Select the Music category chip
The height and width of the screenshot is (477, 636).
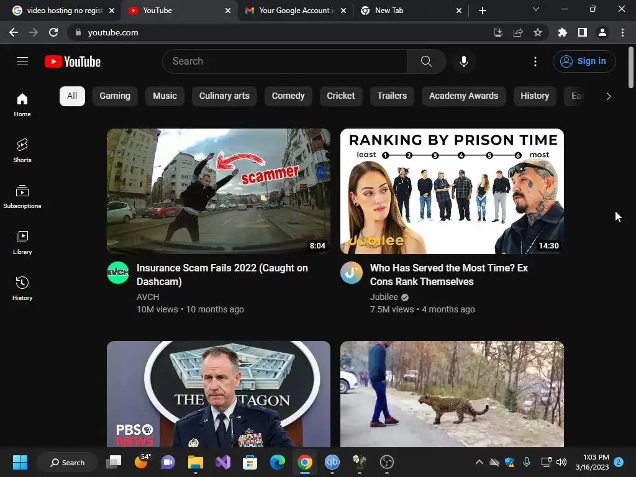tap(165, 96)
